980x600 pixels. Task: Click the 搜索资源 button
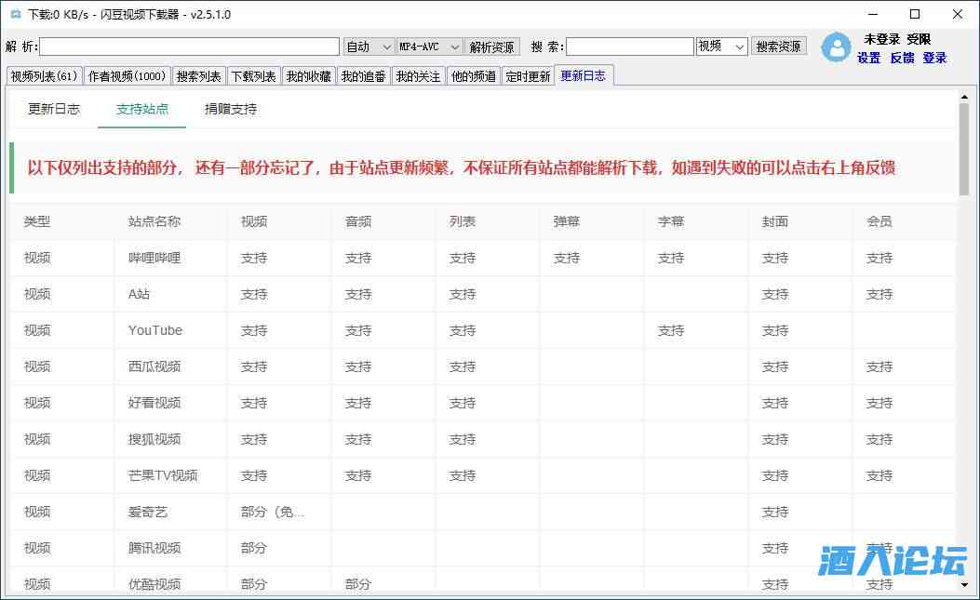pos(778,47)
